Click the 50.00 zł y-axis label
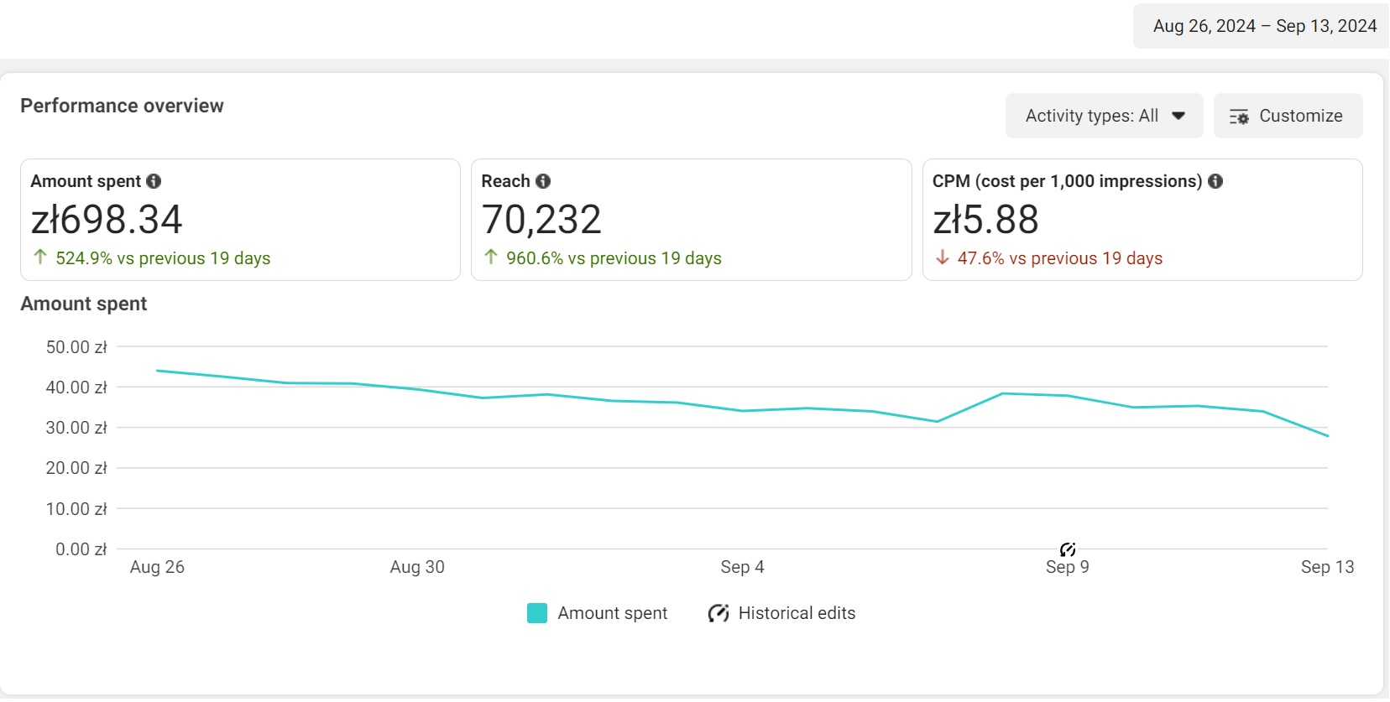 point(76,347)
